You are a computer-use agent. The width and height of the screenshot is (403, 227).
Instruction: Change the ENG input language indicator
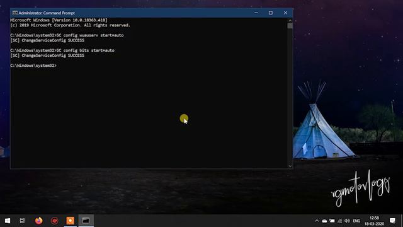[x=356, y=221]
